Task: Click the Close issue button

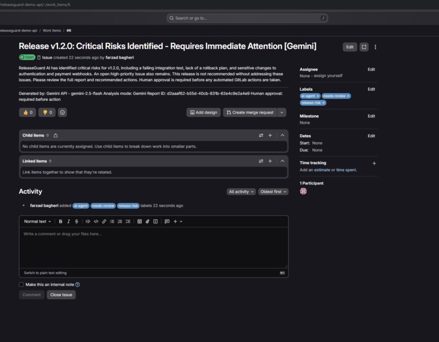Action: [61, 295]
